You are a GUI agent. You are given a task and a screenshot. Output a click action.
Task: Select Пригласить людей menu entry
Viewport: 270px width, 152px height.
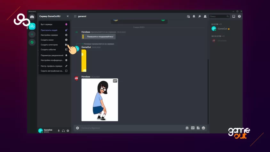(x=54, y=30)
